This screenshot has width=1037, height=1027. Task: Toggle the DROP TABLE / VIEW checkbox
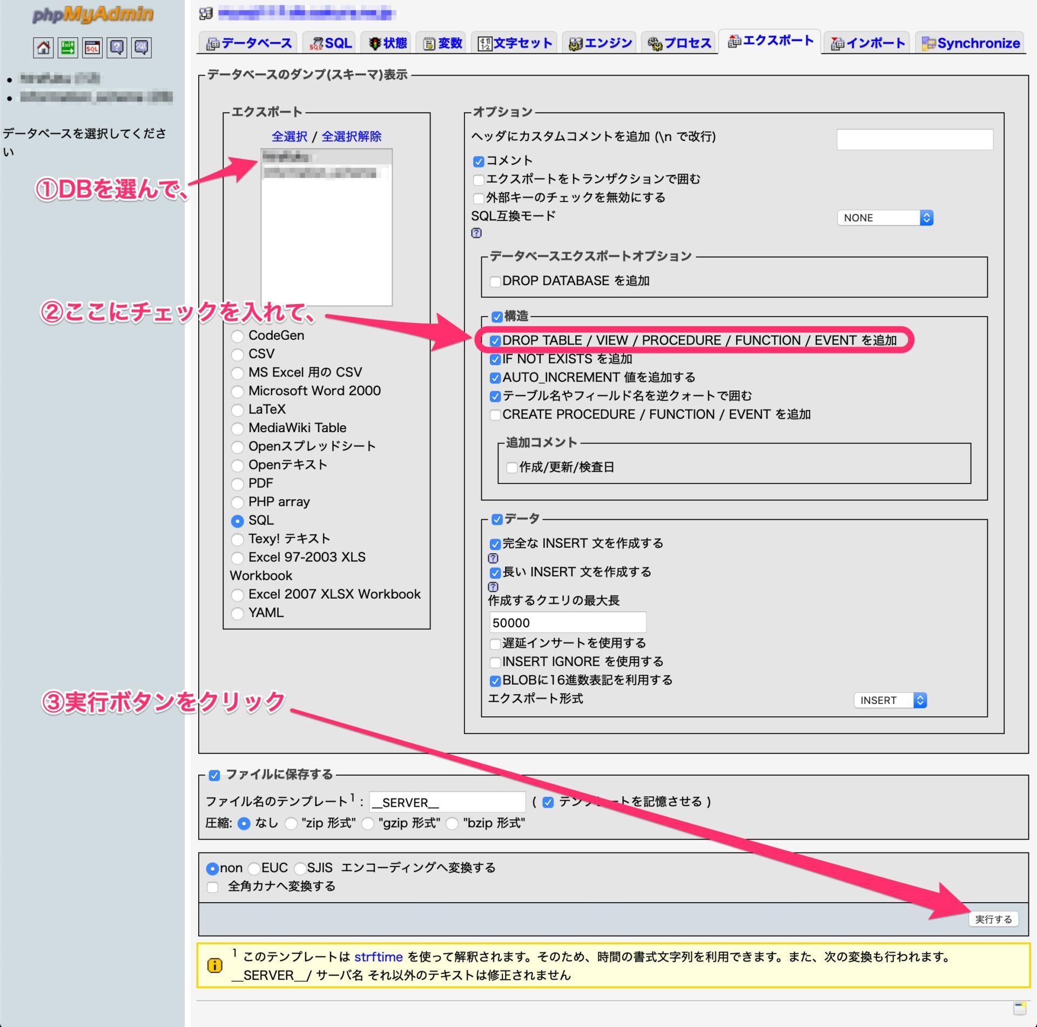coord(495,341)
